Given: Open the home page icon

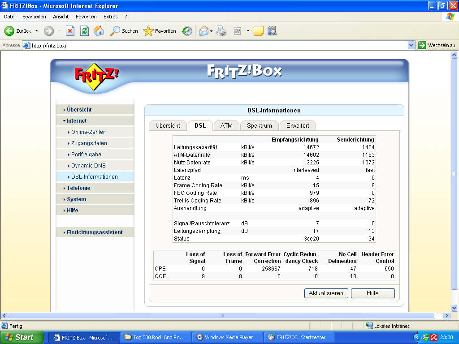Looking at the screenshot, I should point(99,31).
